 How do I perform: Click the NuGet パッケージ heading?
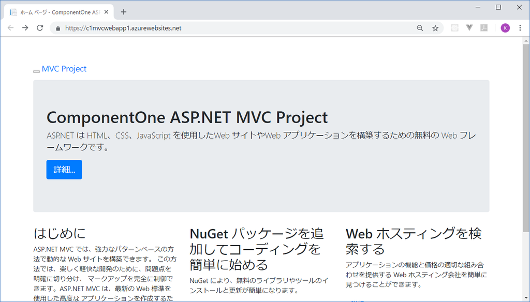tap(257, 249)
